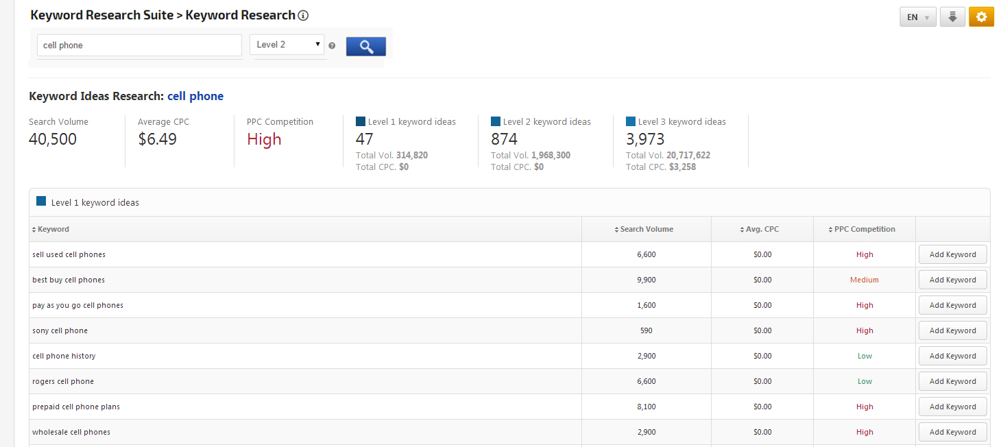The width and height of the screenshot is (1003, 447).
Task: Click the blue cell phone heading link
Action: tap(195, 96)
